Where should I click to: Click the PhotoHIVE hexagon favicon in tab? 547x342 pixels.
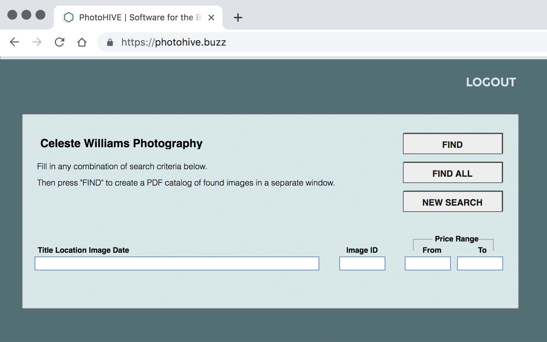tap(69, 18)
